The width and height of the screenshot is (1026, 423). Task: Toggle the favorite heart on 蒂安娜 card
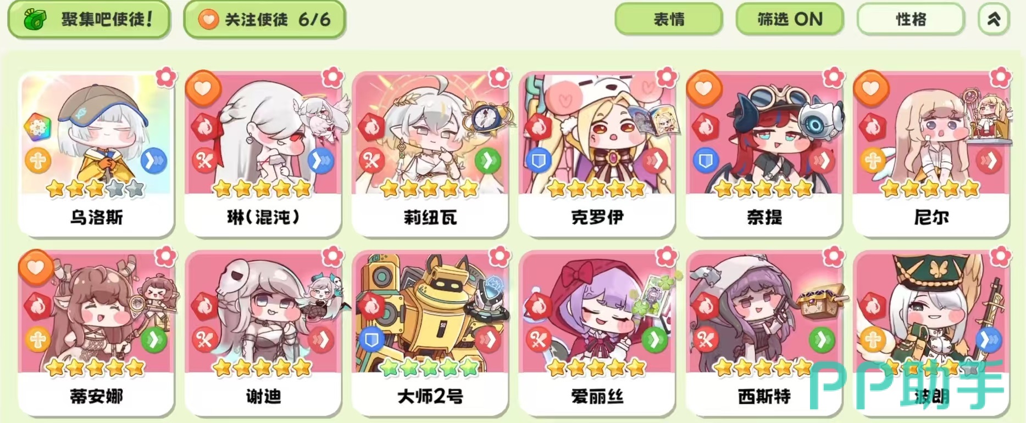click(36, 267)
